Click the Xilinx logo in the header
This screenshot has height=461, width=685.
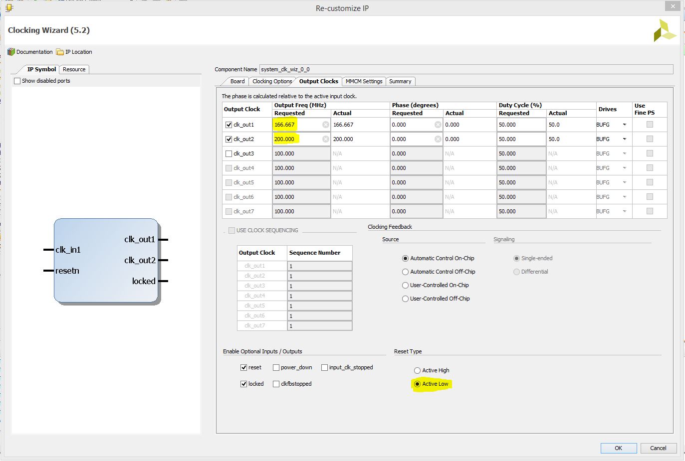pyautogui.click(x=665, y=31)
